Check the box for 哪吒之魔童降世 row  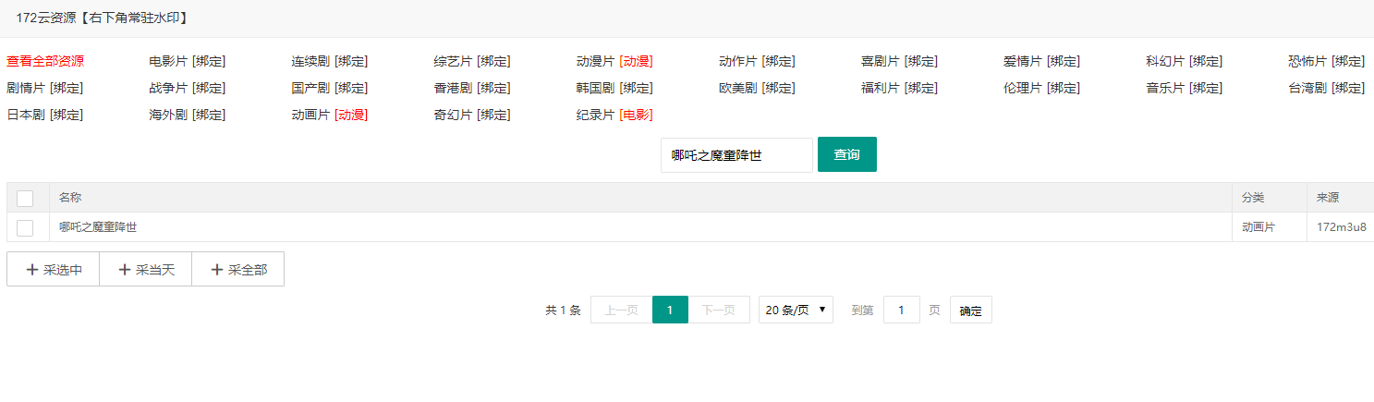[25, 227]
